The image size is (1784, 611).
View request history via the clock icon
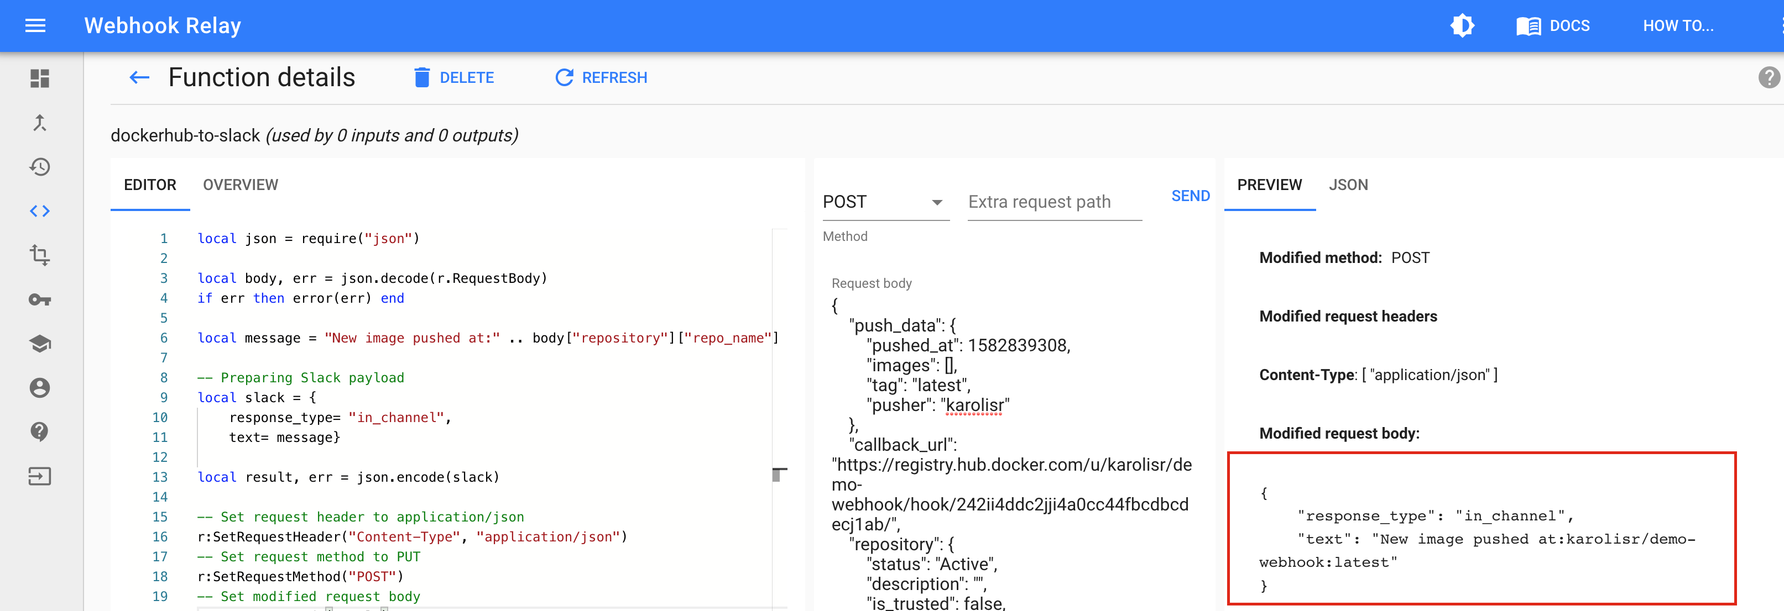point(39,167)
